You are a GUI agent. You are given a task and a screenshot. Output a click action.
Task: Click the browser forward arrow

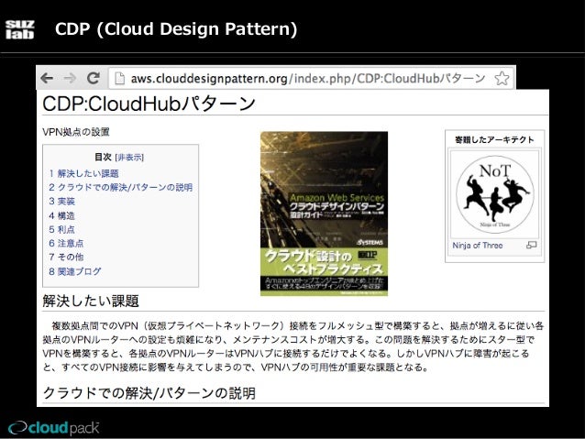click(x=70, y=78)
